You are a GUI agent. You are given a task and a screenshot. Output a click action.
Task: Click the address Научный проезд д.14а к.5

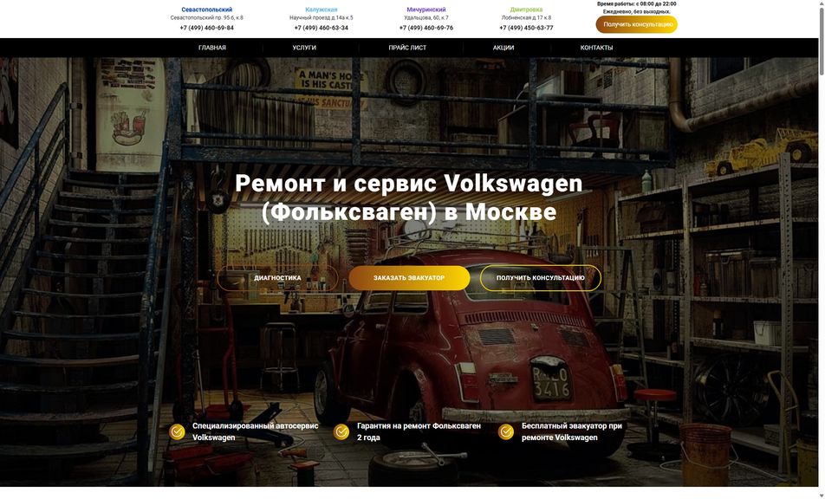(321, 18)
